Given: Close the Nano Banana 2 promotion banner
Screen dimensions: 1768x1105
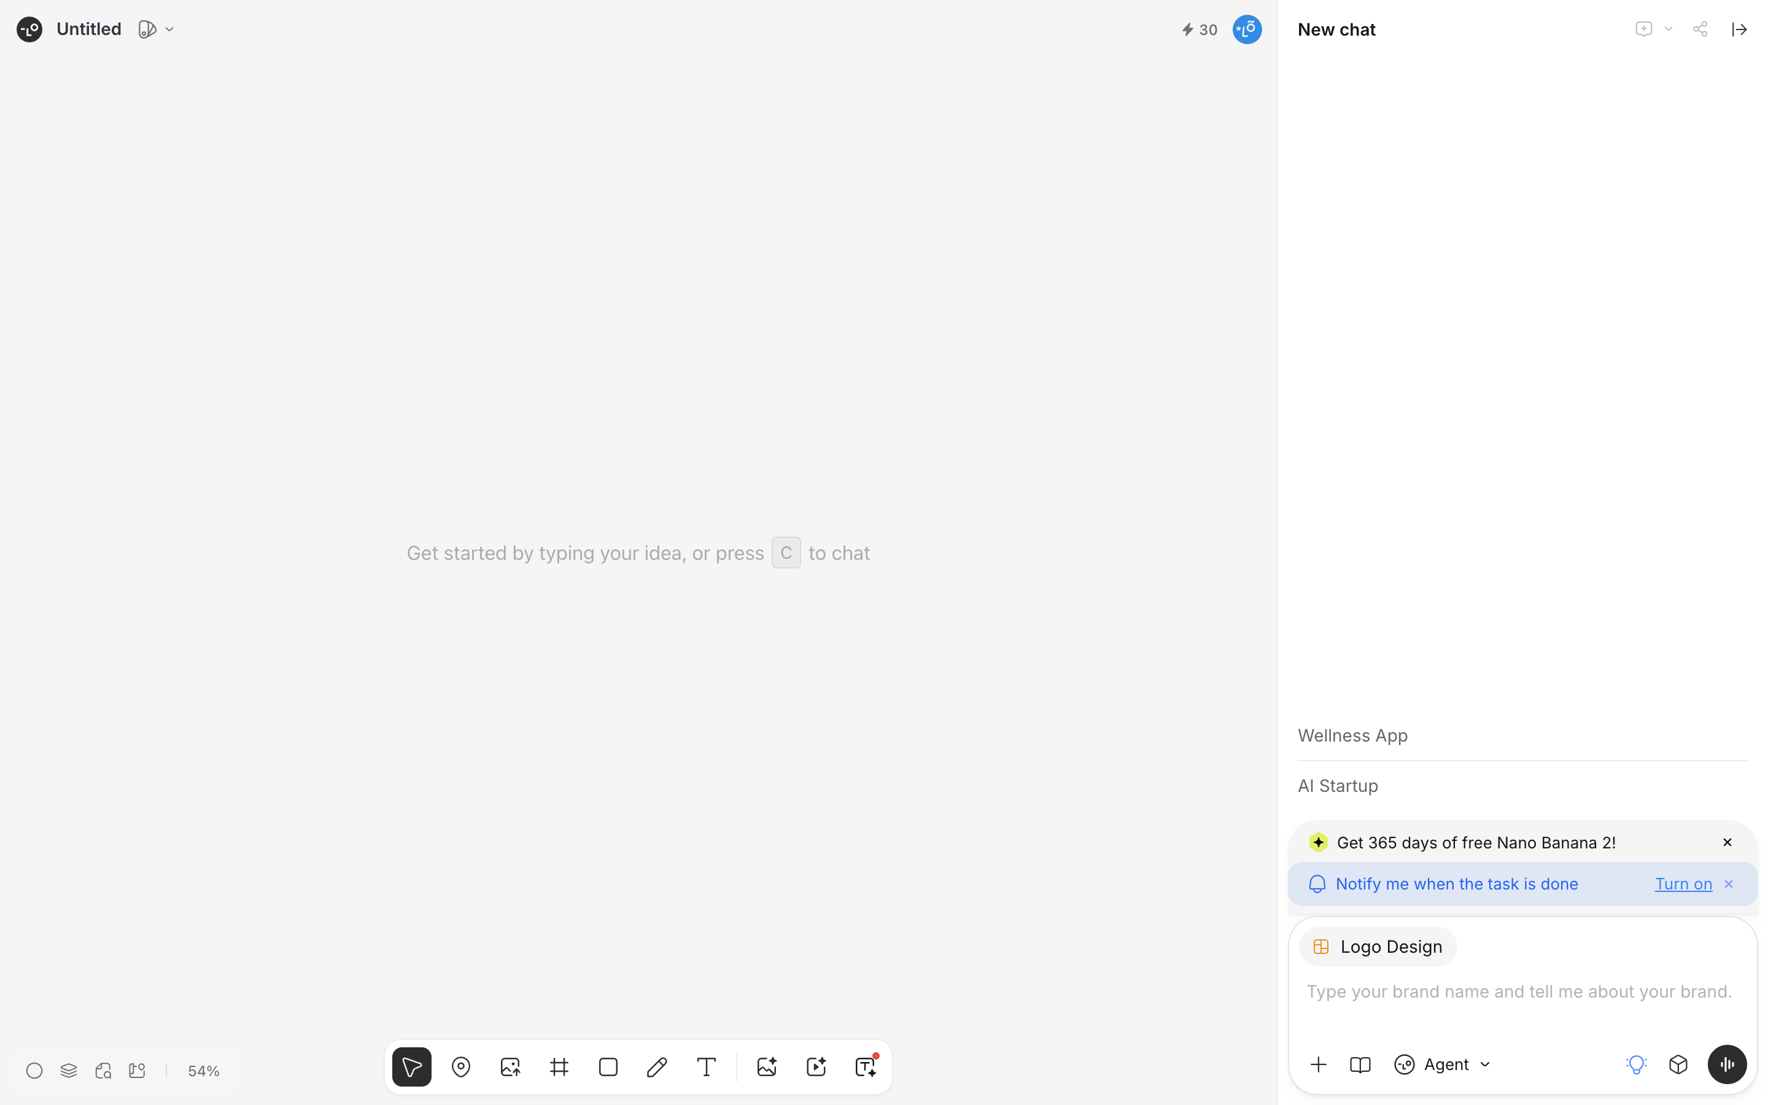Looking at the screenshot, I should (1727, 843).
